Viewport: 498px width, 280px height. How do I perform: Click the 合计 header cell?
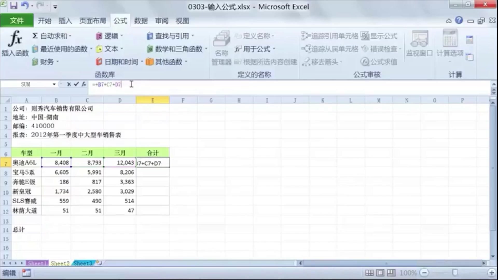click(x=153, y=153)
